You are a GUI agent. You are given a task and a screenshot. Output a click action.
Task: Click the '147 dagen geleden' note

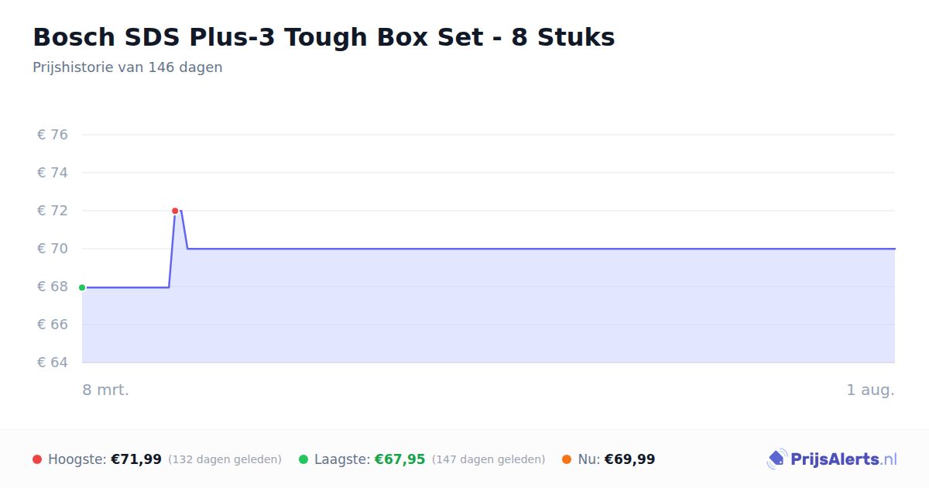tap(488, 459)
